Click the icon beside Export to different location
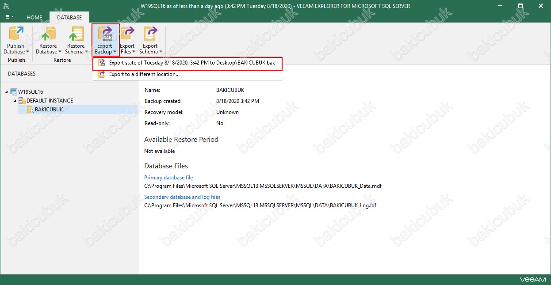Image resolution: width=551 pixels, height=285 pixels. click(x=101, y=74)
